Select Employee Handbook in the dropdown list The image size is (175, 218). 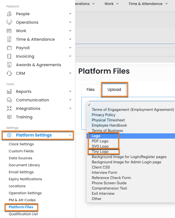[x=109, y=125]
